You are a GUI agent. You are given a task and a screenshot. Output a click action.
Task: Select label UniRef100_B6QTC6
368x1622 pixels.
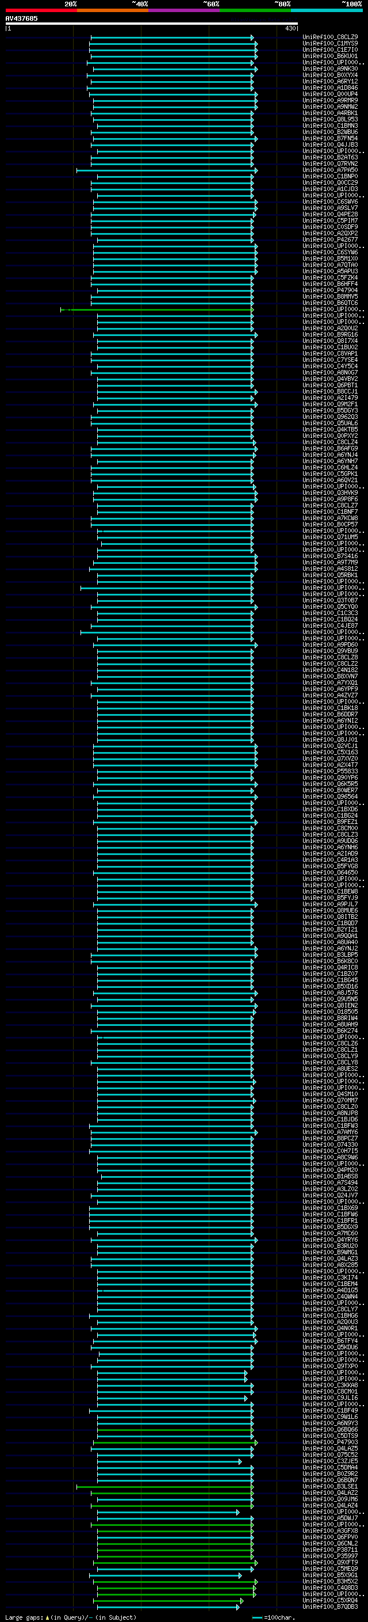[330, 303]
